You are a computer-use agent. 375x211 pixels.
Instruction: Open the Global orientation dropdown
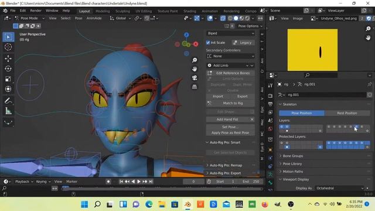120,18
